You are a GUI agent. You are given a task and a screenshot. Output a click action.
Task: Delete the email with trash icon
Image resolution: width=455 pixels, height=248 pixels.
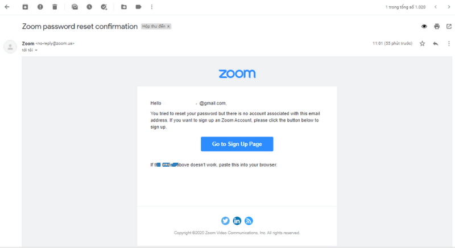click(55, 7)
